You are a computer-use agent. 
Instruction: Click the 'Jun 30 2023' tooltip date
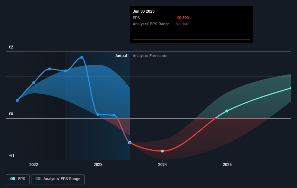144,11
